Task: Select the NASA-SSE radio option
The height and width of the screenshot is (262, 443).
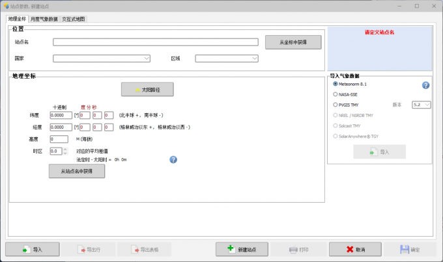Action: coord(336,94)
